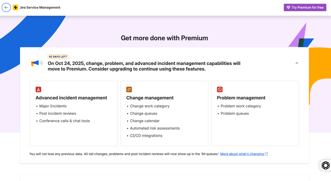Click Try Premium for free button

click(x=305, y=7)
